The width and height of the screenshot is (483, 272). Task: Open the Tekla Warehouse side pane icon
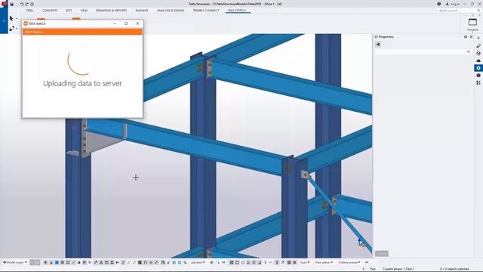[478, 60]
